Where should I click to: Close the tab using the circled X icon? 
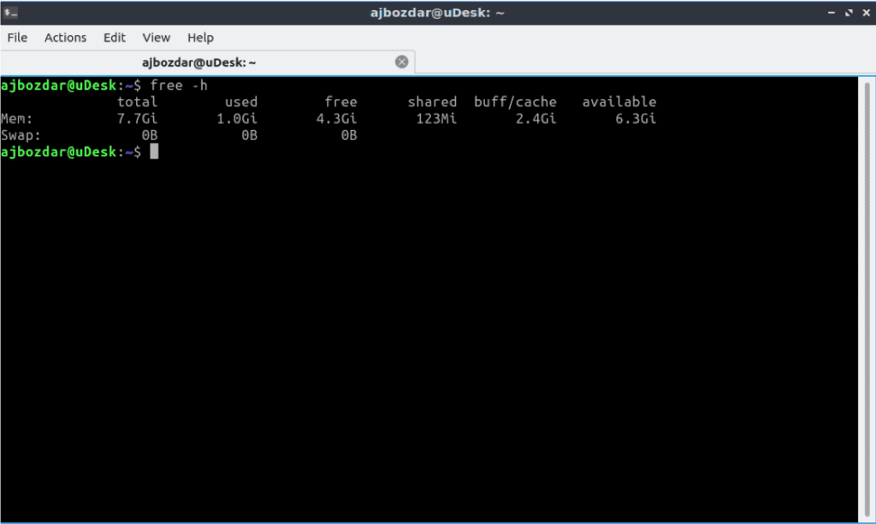click(x=401, y=61)
